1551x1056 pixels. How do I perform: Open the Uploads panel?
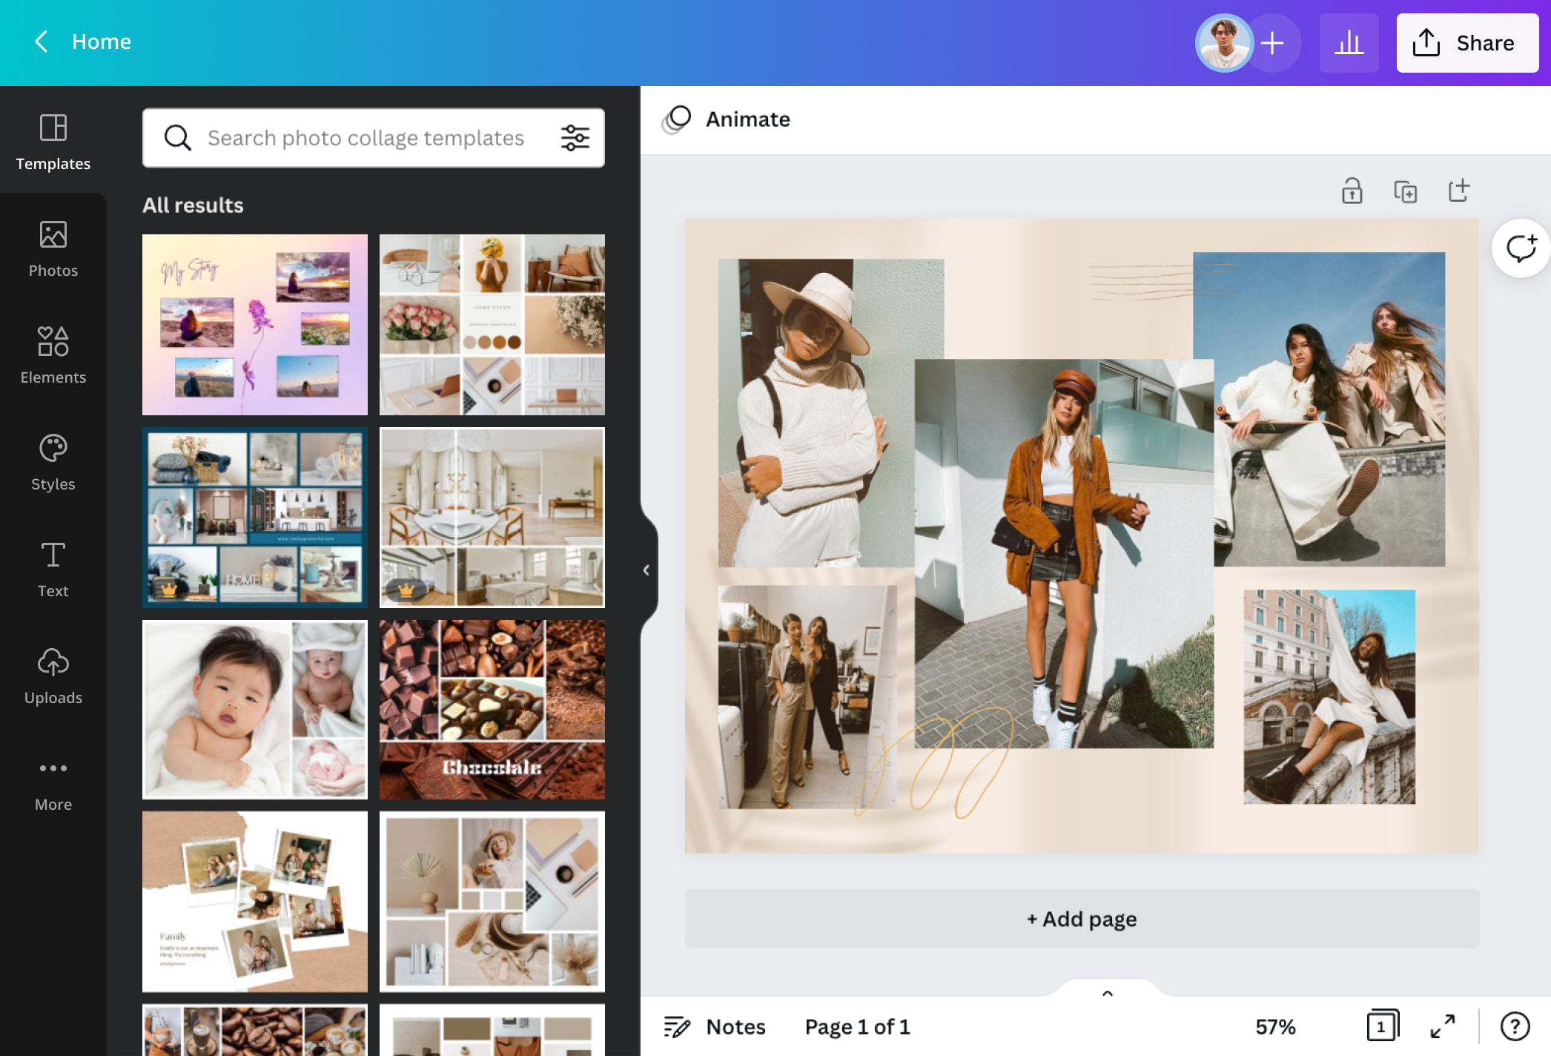point(53,676)
